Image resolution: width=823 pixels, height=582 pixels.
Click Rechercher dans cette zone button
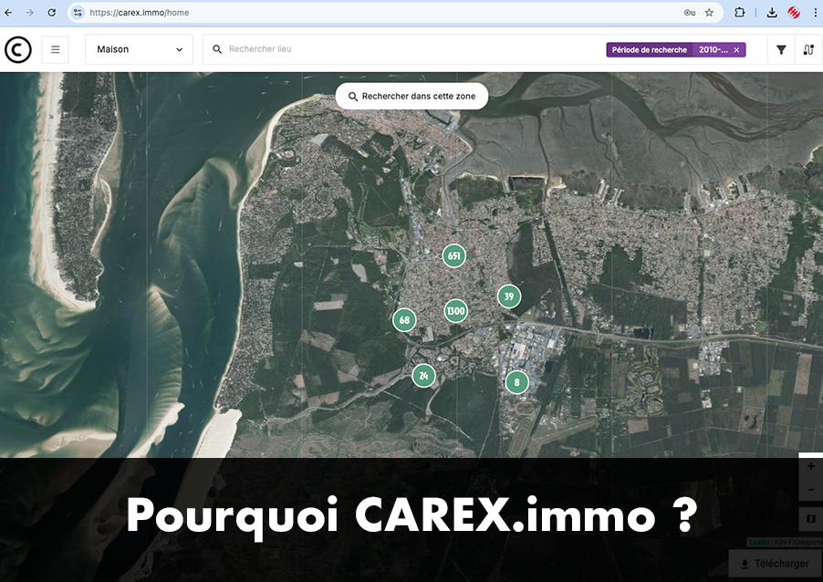point(412,96)
